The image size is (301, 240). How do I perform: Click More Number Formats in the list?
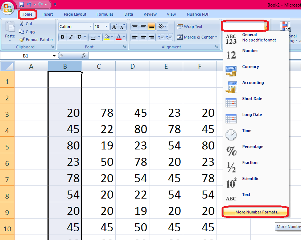255,212
